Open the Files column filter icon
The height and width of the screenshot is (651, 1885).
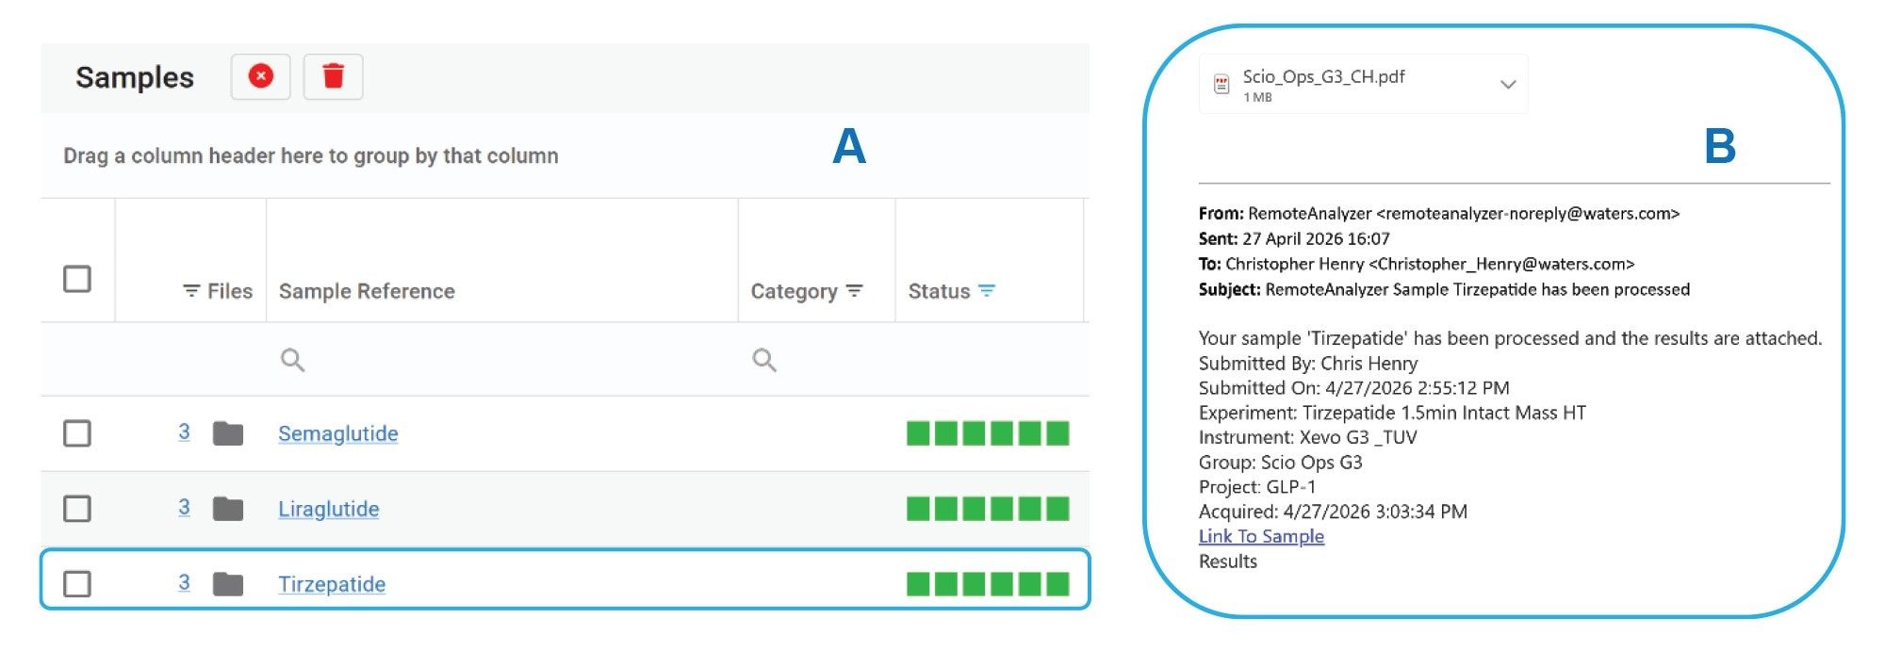pos(191,291)
